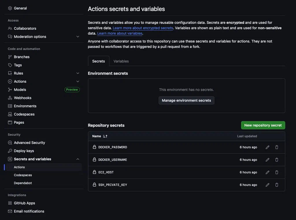Click the codespaces icon in sidebar
The width and height of the screenshot is (296, 220).
click(10, 114)
